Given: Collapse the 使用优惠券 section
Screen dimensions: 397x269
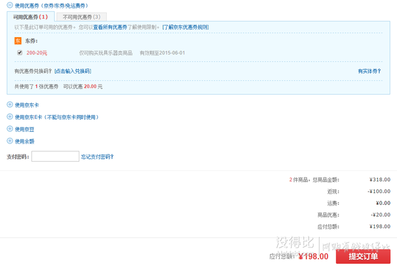Looking at the screenshot, I should (x=10, y=5).
